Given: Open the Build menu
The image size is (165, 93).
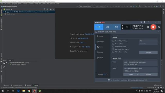Looking at the screenshot, I should 36,4.
